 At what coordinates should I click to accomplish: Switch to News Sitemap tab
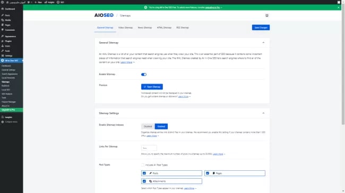tap(145, 27)
